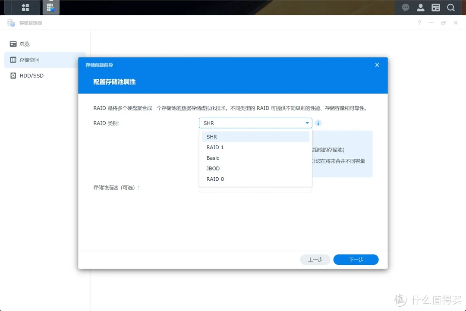
Task: Click the help question mark icon
Action: (x=419, y=22)
